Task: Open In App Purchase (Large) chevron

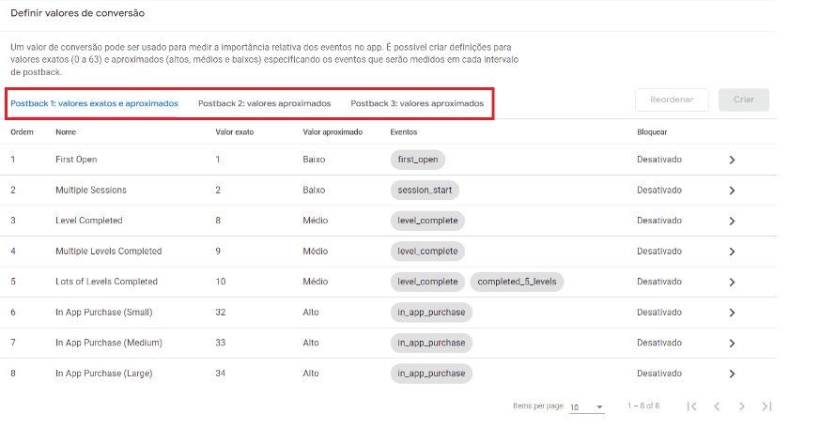Action: [x=732, y=374]
